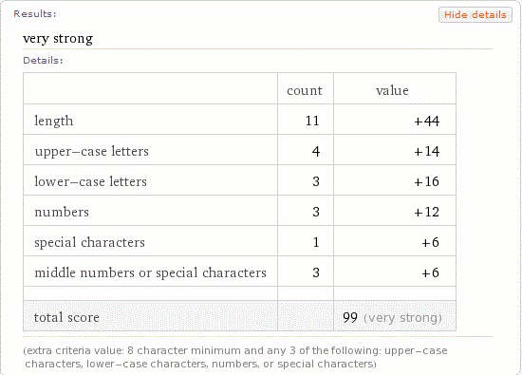Click the count column header
This screenshot has height=375, width=522.
point(305,90)
